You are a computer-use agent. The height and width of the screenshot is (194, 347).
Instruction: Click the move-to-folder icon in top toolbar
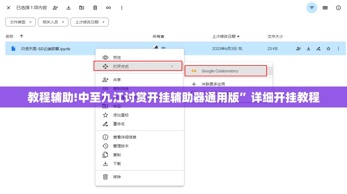click(82, 8)
